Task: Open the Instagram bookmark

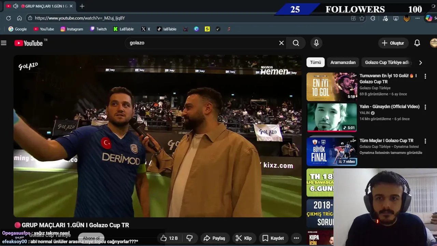Action: pyautogui.click(x=72, y=29)
